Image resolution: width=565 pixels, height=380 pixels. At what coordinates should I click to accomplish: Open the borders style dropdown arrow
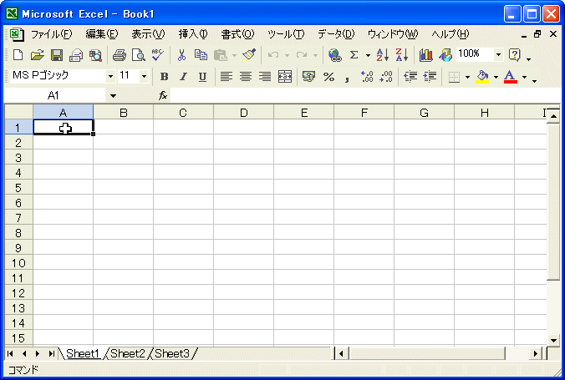pos(468,77)
